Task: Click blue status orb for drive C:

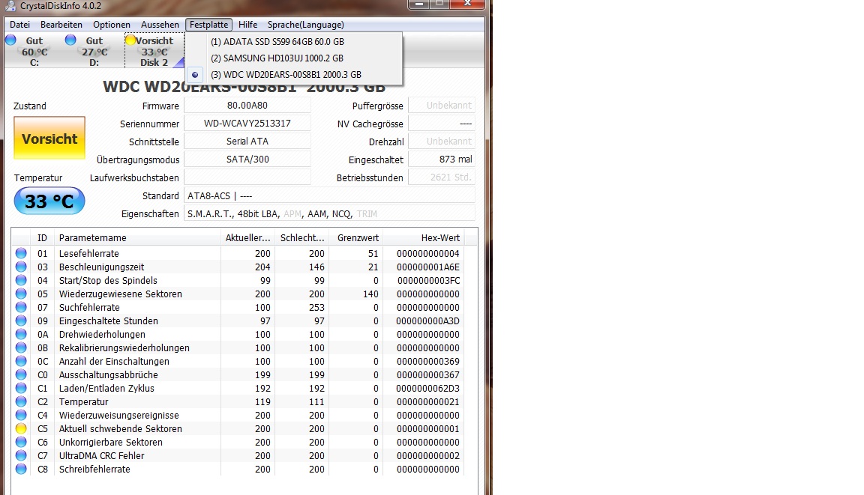Action: point(10,40)
